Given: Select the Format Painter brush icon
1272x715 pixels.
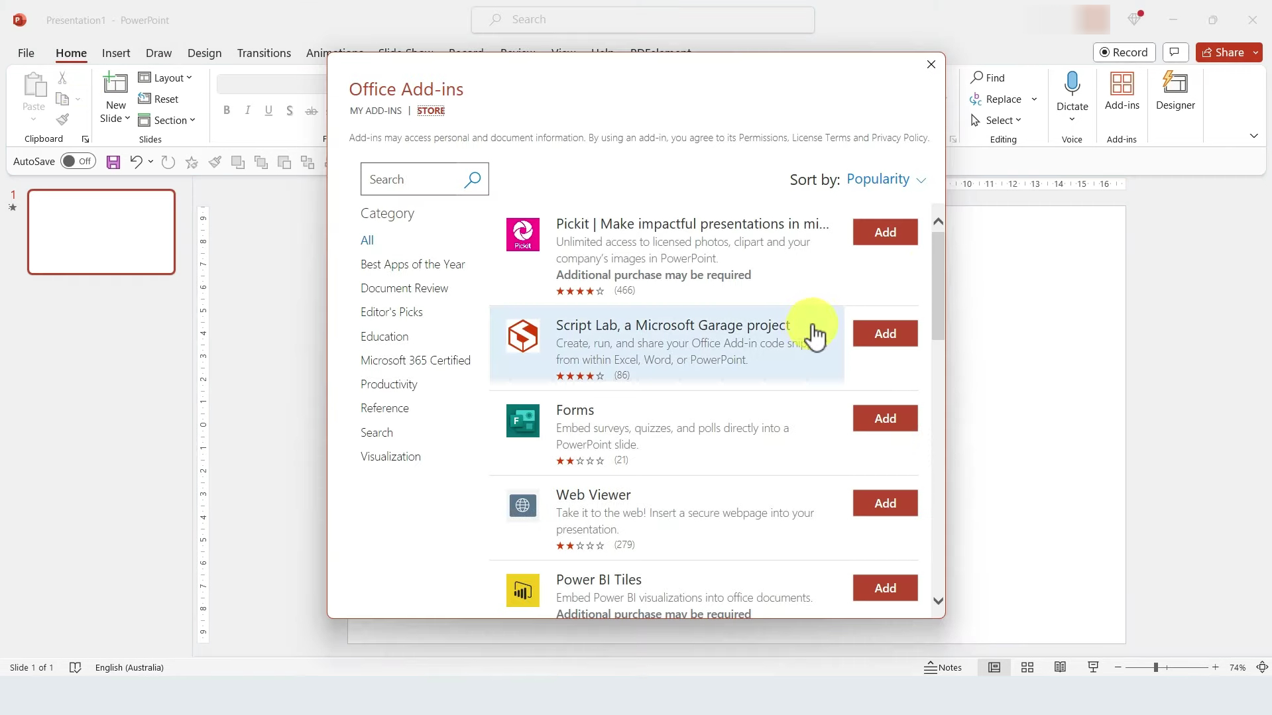Looking at the screenshot, I should (x=62, y=120).
